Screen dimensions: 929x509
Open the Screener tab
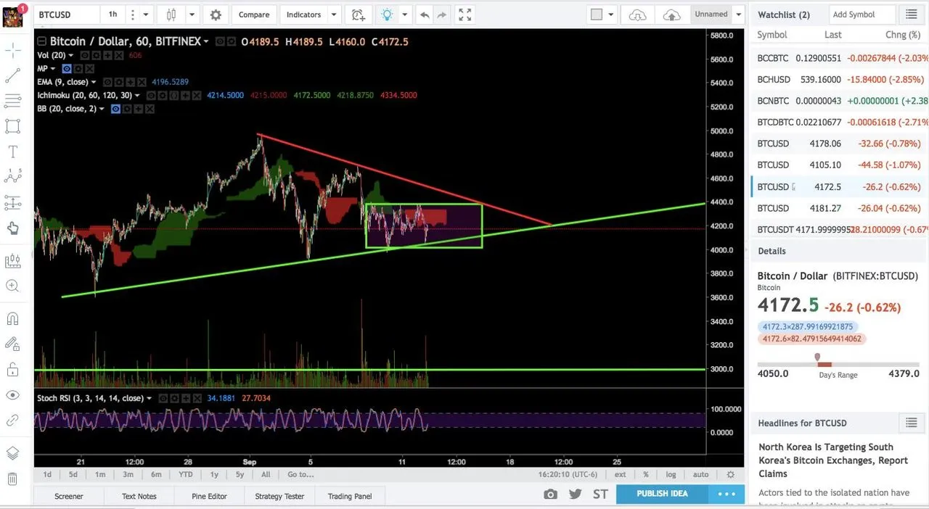[69, 496]
